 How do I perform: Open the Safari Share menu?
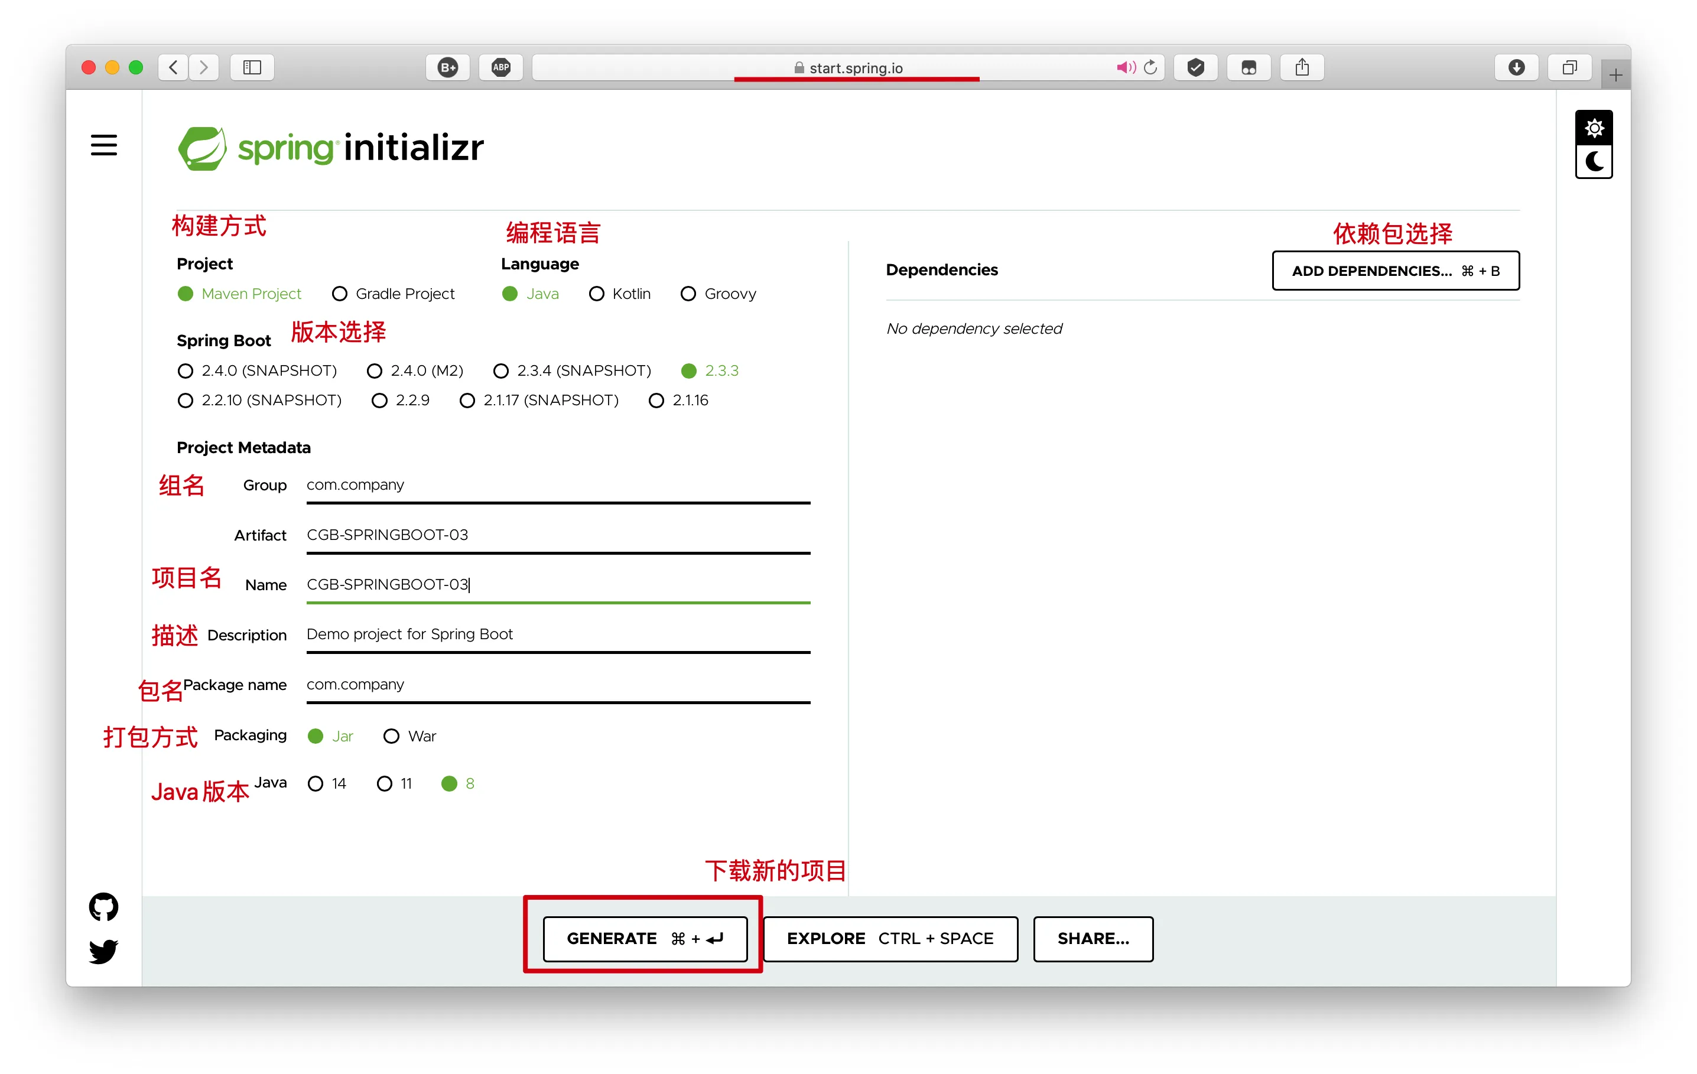point(1302,68)
